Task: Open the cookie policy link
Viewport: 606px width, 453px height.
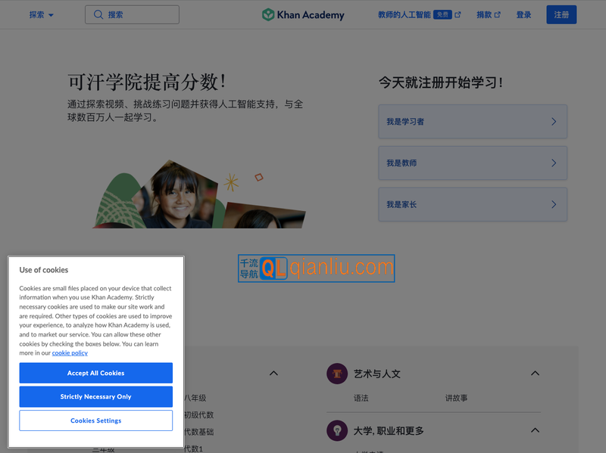Action: 70,352
